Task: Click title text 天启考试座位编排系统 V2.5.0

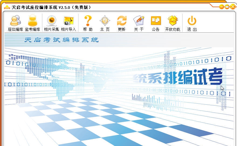Action: 41,7
